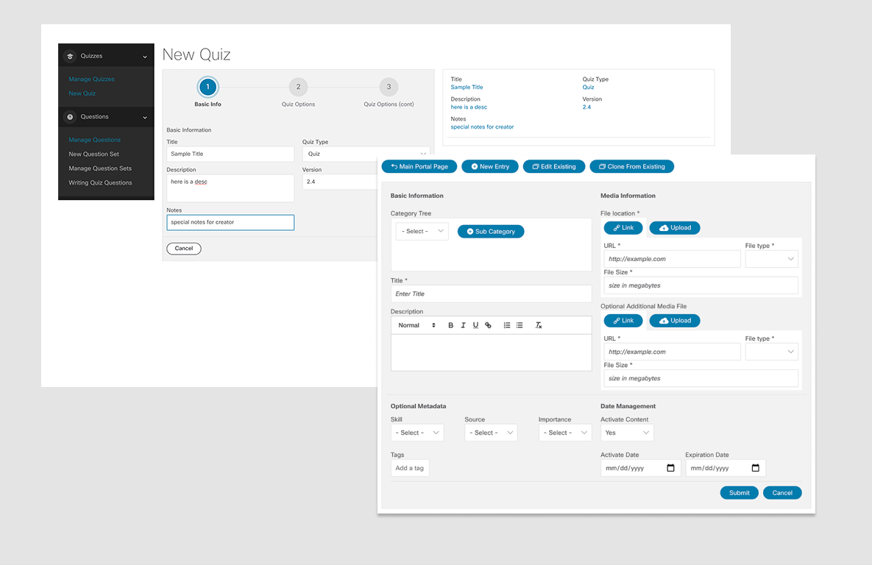The image size is (872, 565).
Task: Apply underline formatting in the Description editor
Action: coord(475,324)
